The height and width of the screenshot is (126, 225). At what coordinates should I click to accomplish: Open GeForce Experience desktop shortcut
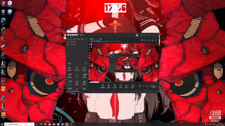(x=3, y=30)
